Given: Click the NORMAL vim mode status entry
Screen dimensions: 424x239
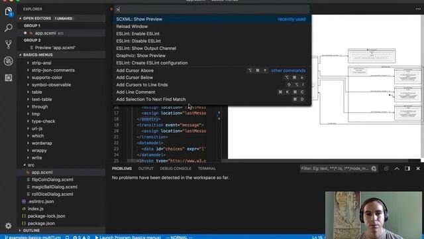Looking at the screenshot, I should [179, 237].
